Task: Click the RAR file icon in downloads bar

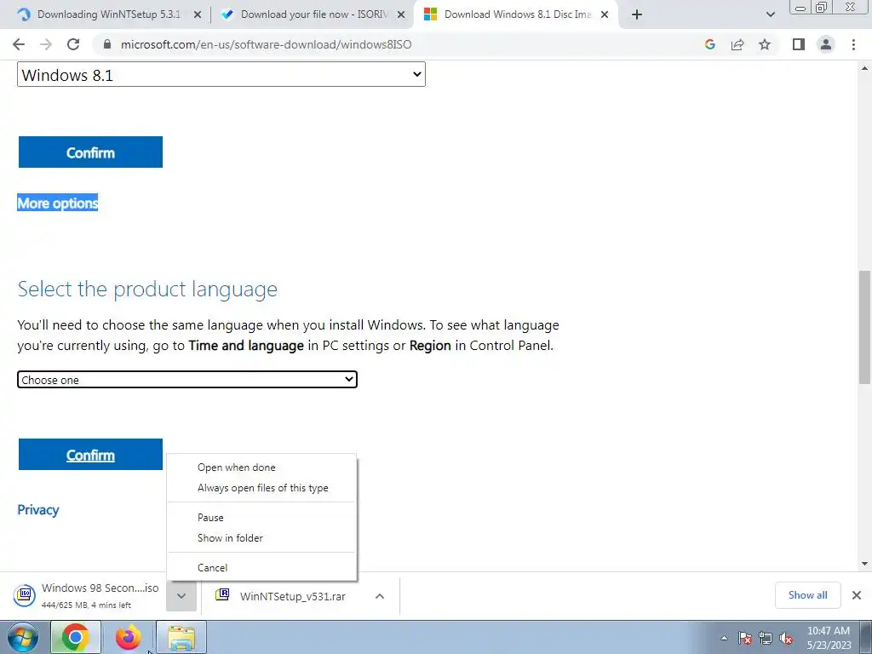Action: click(222, 595)
